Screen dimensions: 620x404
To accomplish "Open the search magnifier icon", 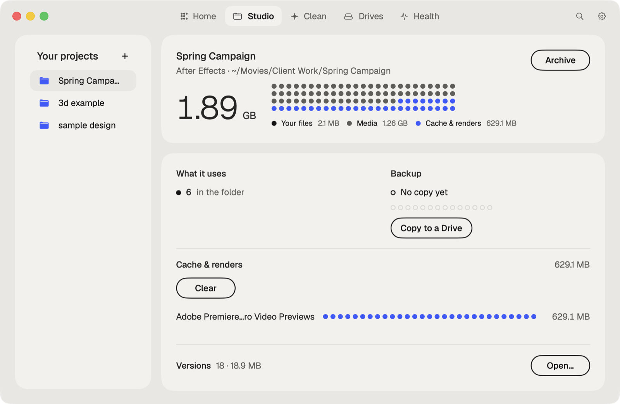I will click(x=579, y=16).
